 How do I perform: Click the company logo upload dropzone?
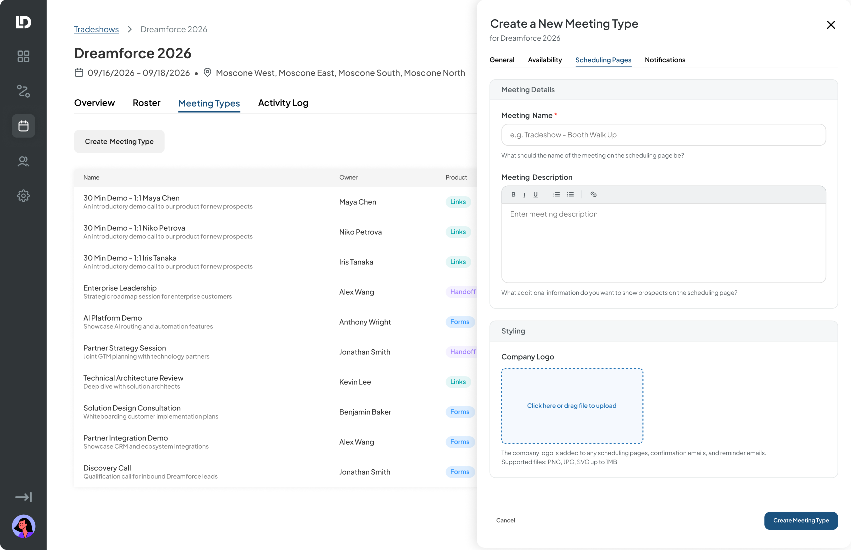coord(572,406)
